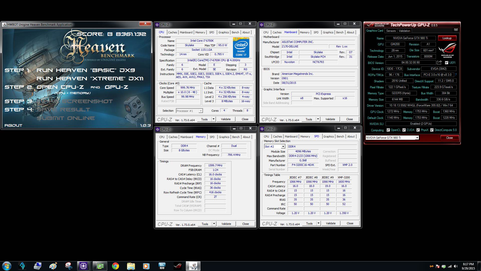Open File Explorer from the taskbar

(x=131, y=266)
